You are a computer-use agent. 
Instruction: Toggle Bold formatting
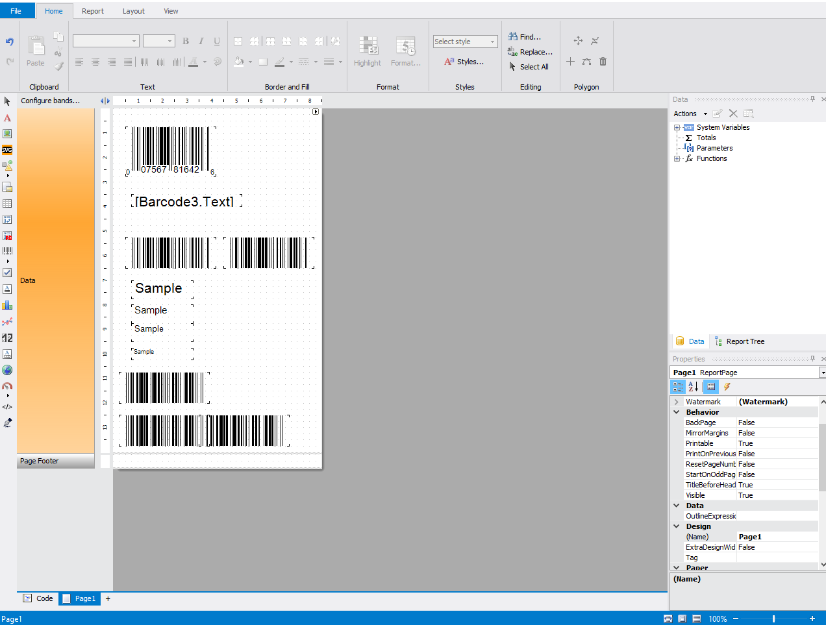pyautogui.click(x=186, y=41)
